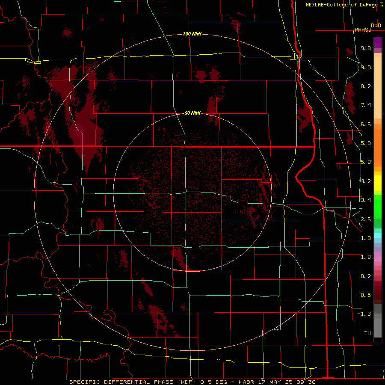Select the 5.8 legend value
This screenshot has height=385, width=385.
click(366, 143)
